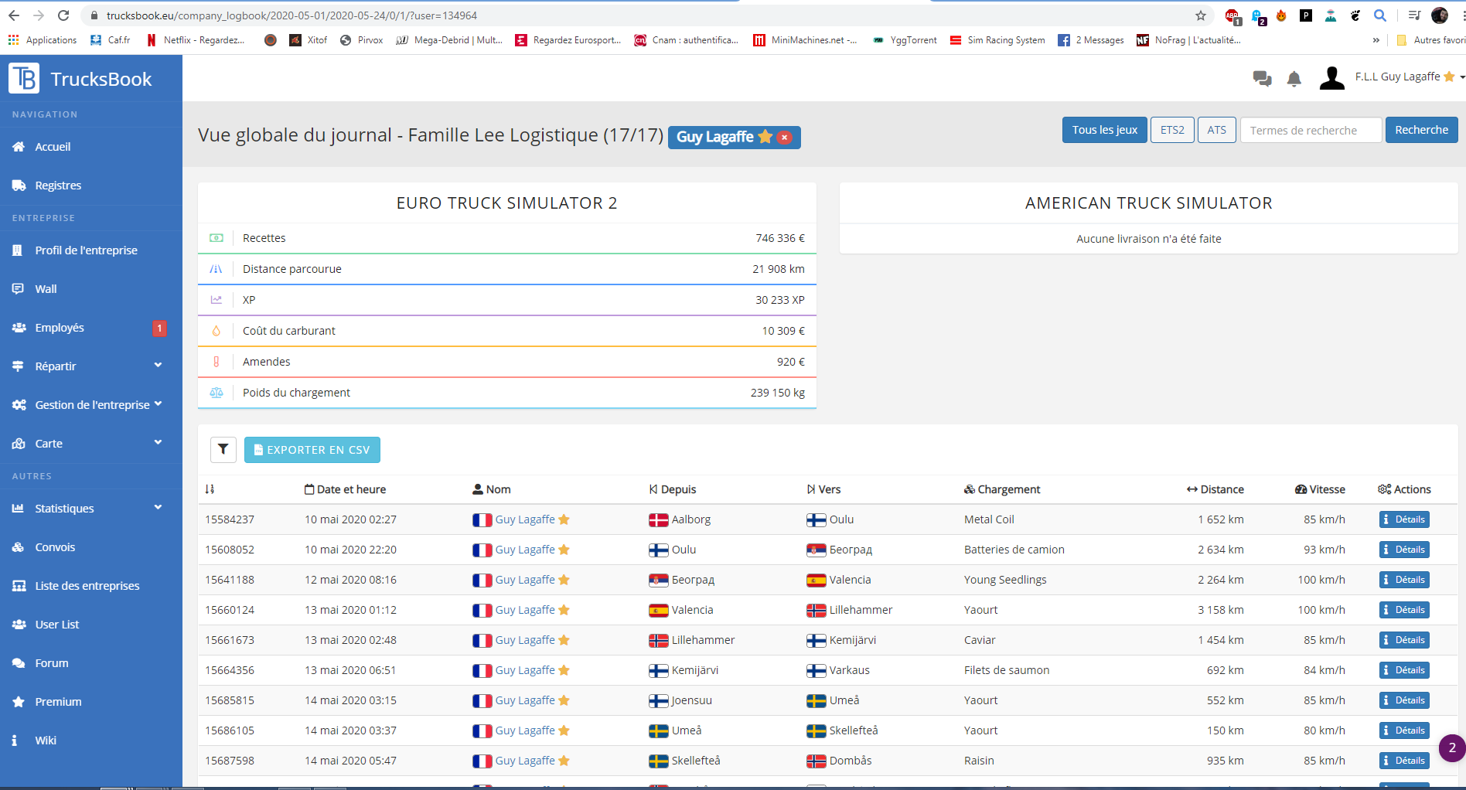Viewport: 1466px width, 790px height.
Task: Click the Profil de l'entreprise building icon
Action: [18, 250]
